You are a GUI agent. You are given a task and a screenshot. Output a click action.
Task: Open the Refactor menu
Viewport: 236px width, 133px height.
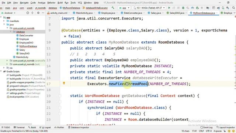pyautogui.click(x=51, y=3)
